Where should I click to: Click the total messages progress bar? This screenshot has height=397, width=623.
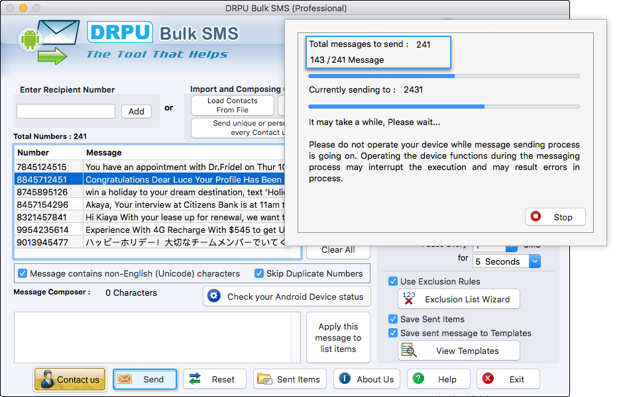pyautogui.click(x=444, y=75)
